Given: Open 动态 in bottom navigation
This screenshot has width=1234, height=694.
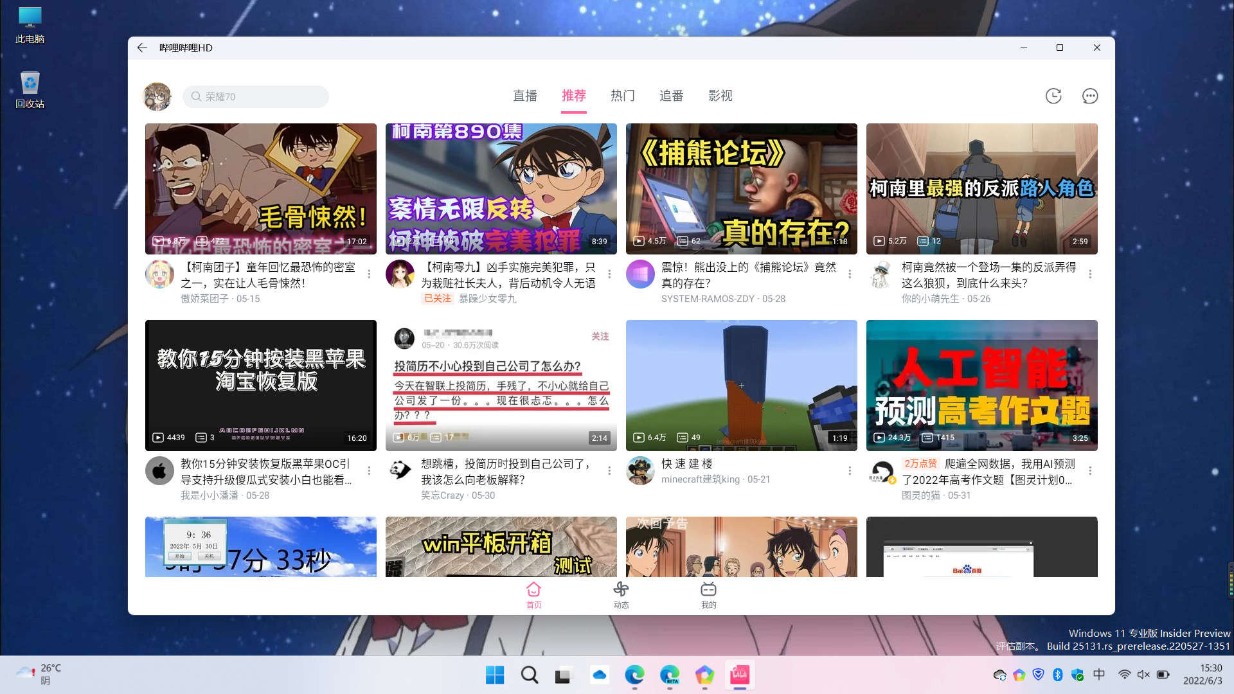Looking at the screenshot, I should tap(621, 595).
